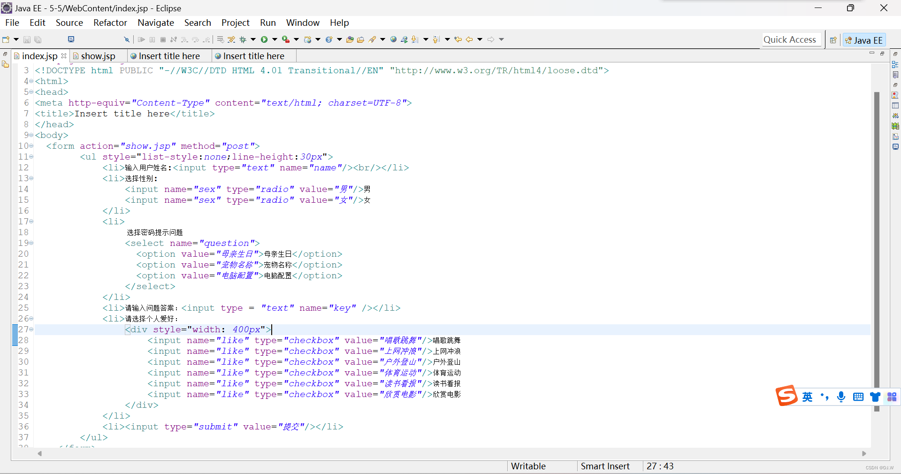Viewport: 901px width, 474px height.
Task: Click the Open Task icon
Action: [x=360, y=39]
